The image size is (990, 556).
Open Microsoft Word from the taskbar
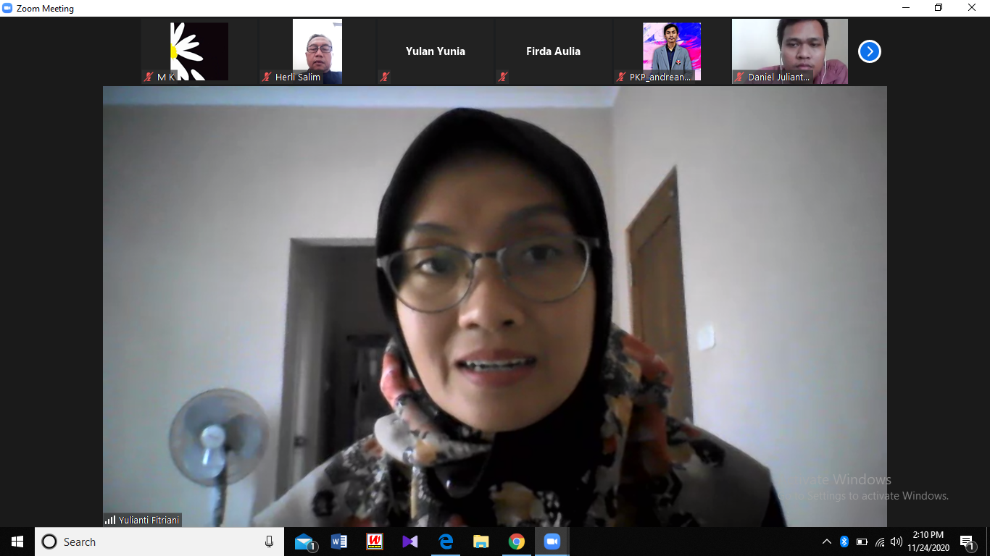pyautogui.click(x=339, y=542)
